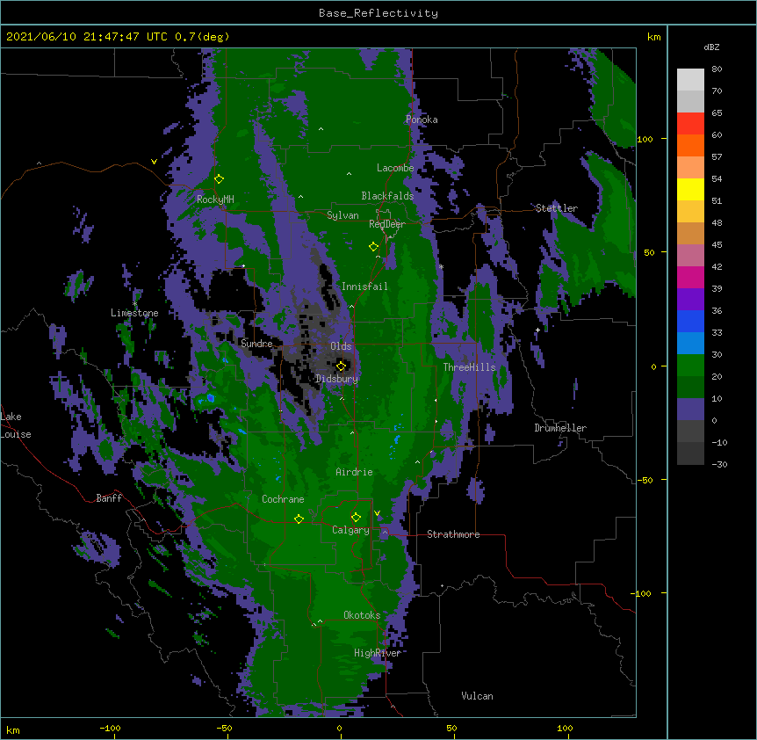757x740 pixels.
Task: Click the Banff label
Action: point(109,498)
